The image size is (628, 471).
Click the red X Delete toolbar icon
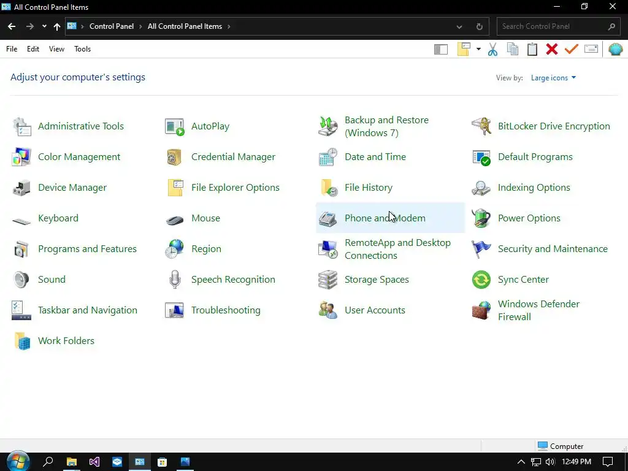tap(552, 49)
